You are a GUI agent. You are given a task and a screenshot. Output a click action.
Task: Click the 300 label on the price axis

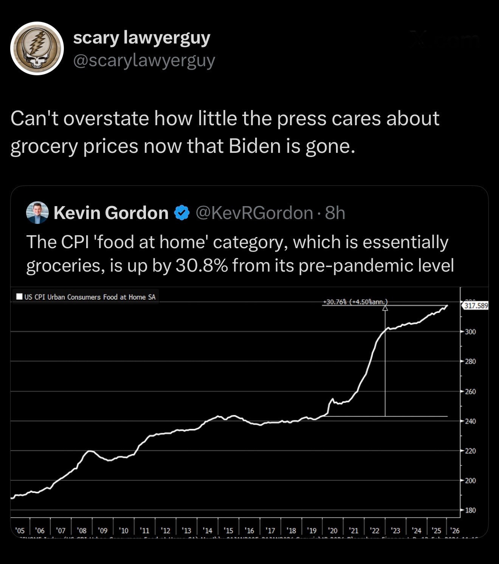[470, 332]
